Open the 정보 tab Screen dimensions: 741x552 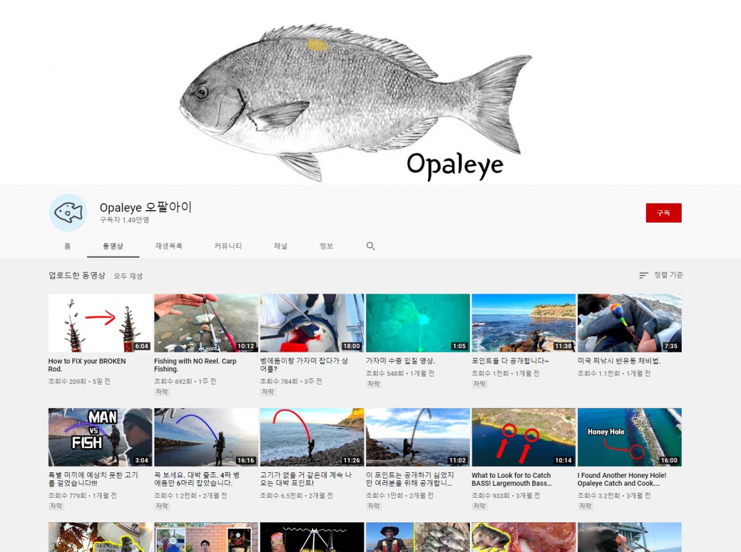pos(326,246)
